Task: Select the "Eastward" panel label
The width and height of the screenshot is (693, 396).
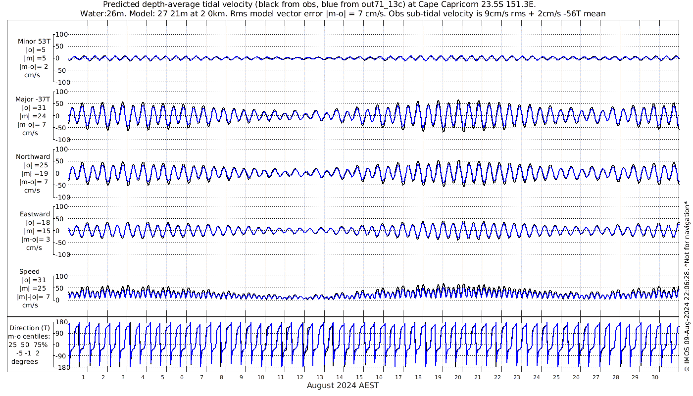Action: pos(35,214)
